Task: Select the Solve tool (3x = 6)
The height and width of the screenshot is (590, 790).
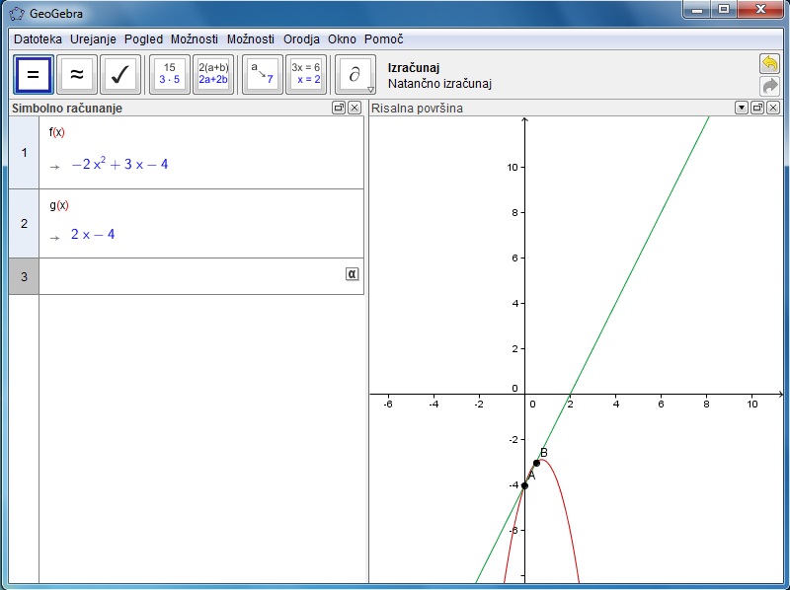Action: coord(305,74)
